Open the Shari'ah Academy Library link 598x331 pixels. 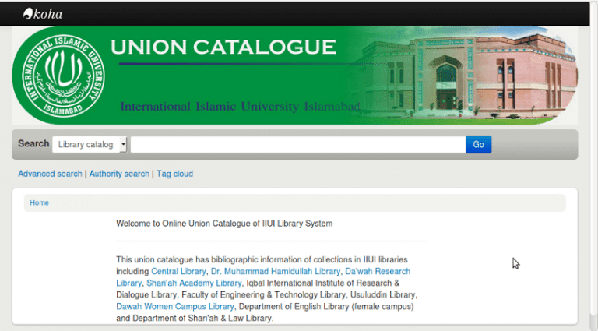194,283
